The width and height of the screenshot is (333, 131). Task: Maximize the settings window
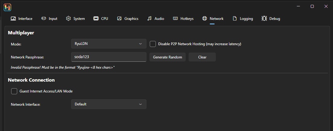tap(312, 6)
